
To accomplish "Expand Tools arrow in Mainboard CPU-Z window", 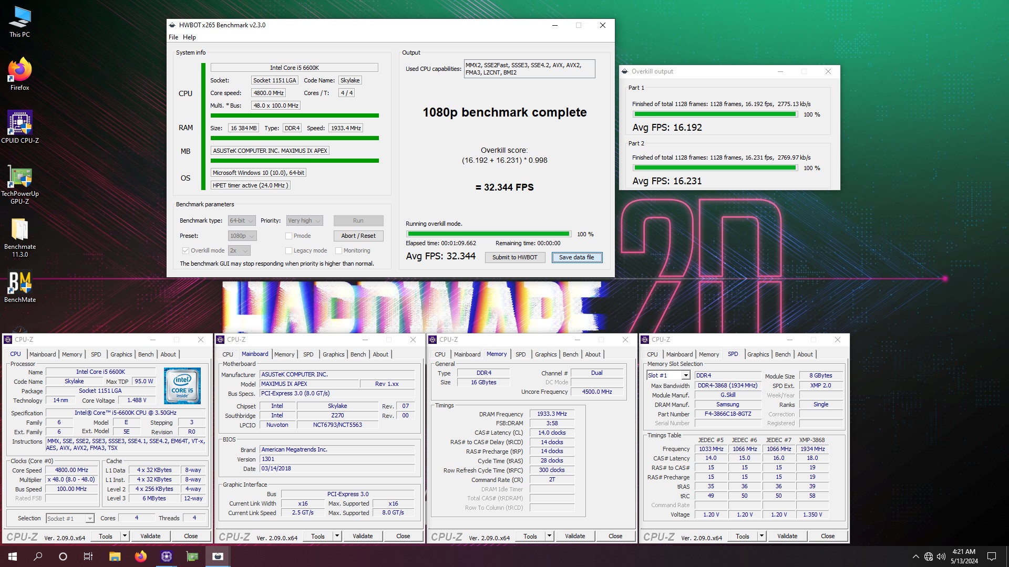I will coord(337,536).
